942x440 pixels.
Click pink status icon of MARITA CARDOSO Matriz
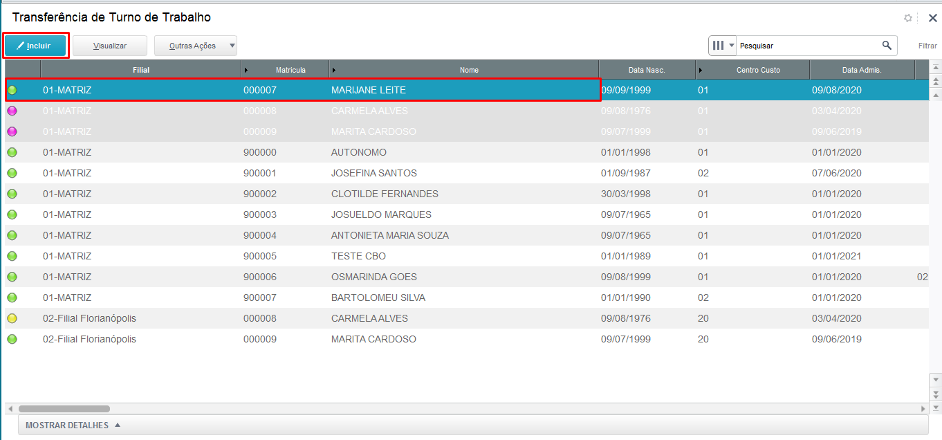12,131
